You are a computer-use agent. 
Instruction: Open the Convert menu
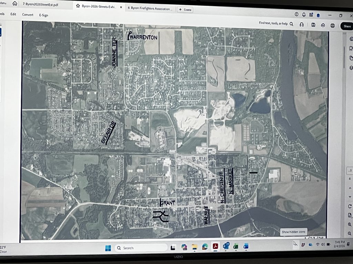(x=28, y=15)
